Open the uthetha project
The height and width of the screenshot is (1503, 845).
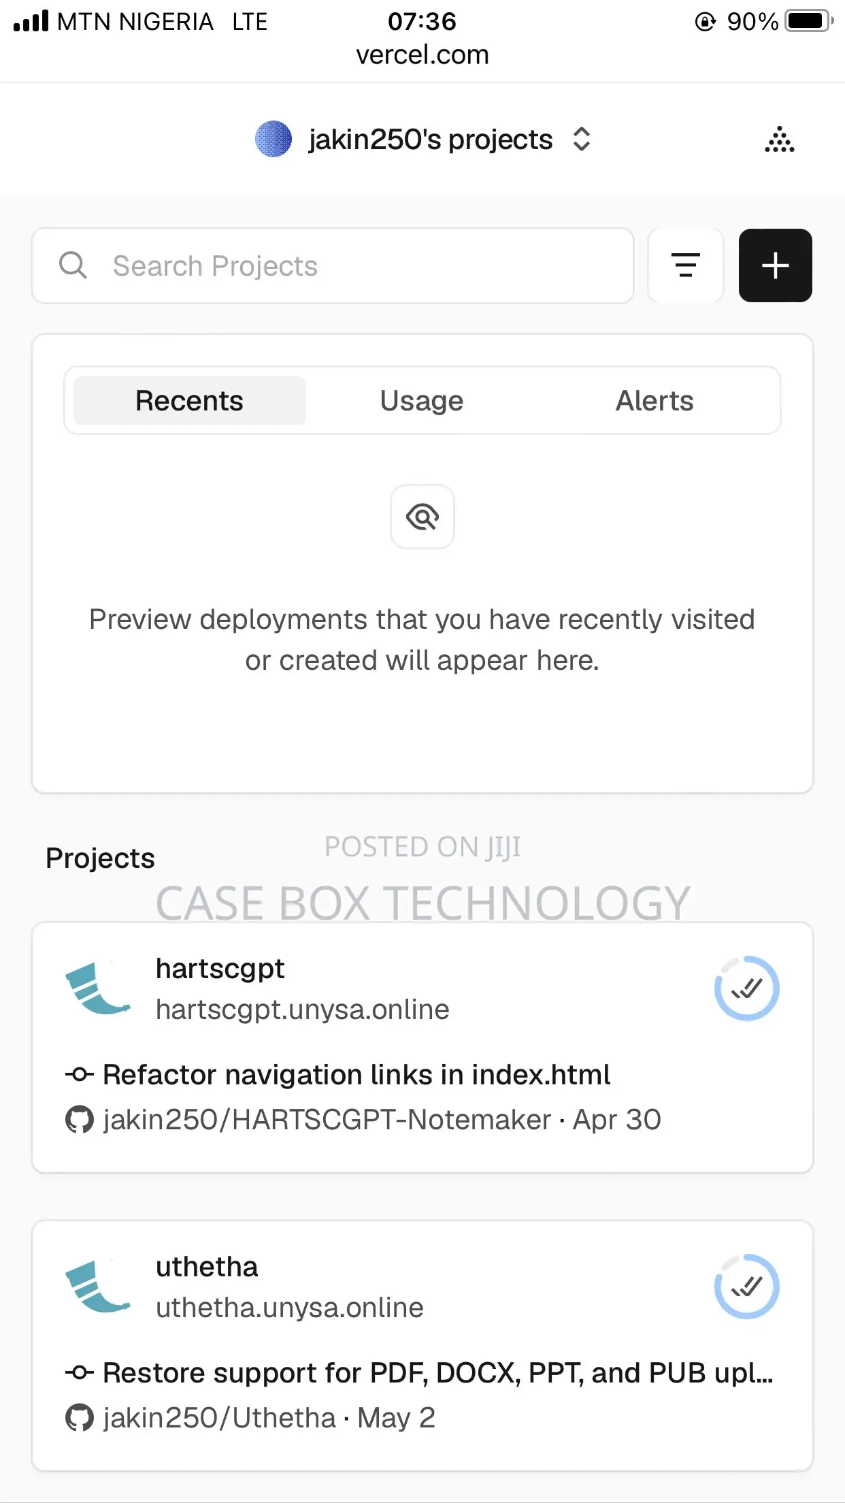click(207, 1267)
